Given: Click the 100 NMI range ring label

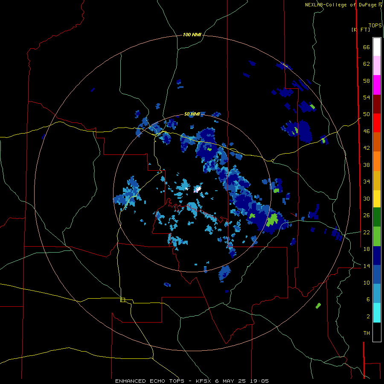Looking at the screenshot, I should tap(192, 35).
